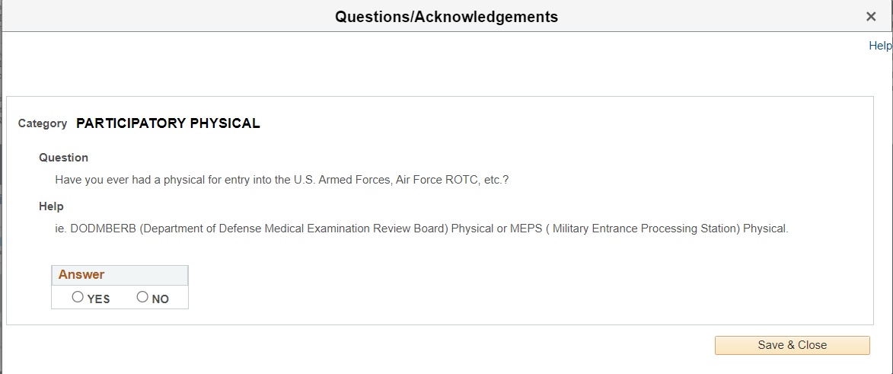
Task: Click the YES text label
Action: [x=98, y=299]
